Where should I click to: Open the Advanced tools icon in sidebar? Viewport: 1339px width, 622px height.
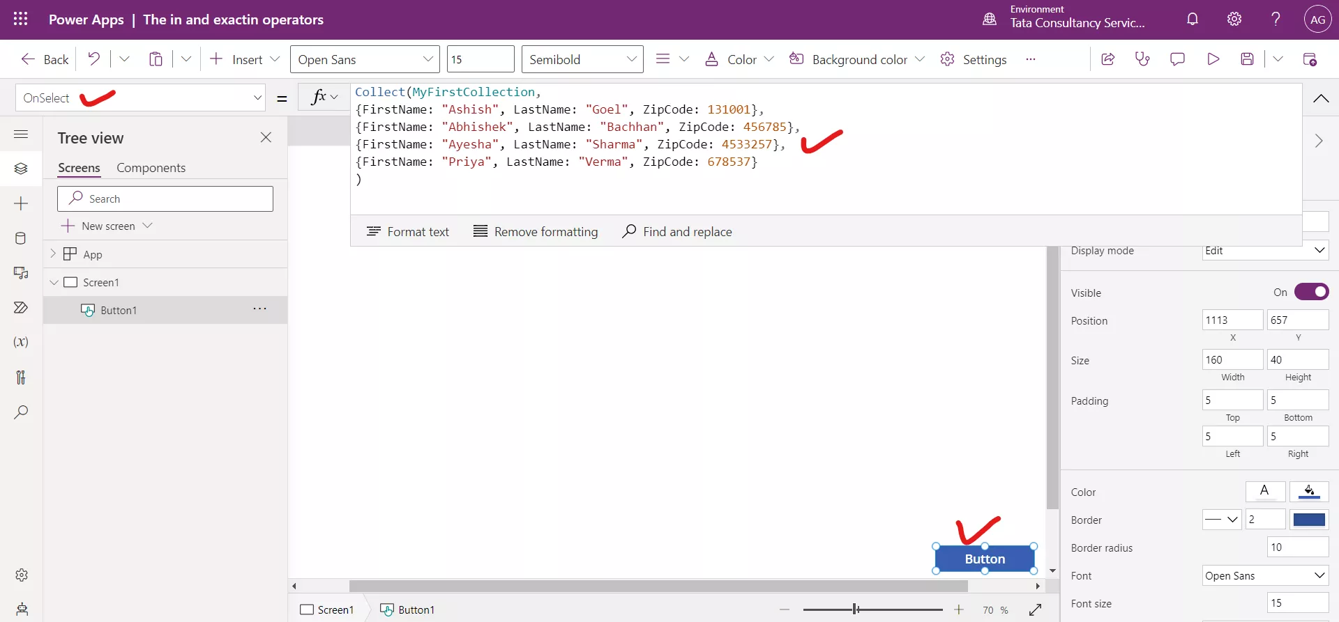21,377
